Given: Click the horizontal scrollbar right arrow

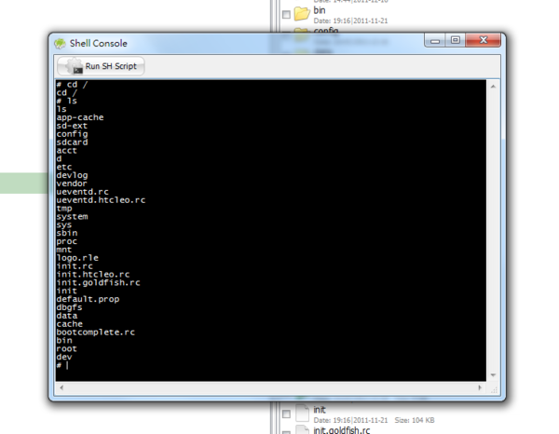Looking at the screenshot, I should tap(480, 387).
